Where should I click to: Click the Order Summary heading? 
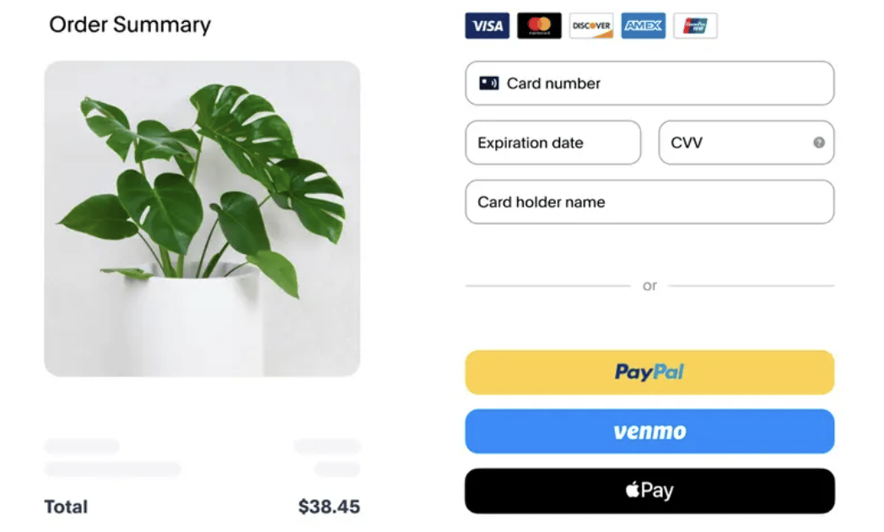coord(130,24)
